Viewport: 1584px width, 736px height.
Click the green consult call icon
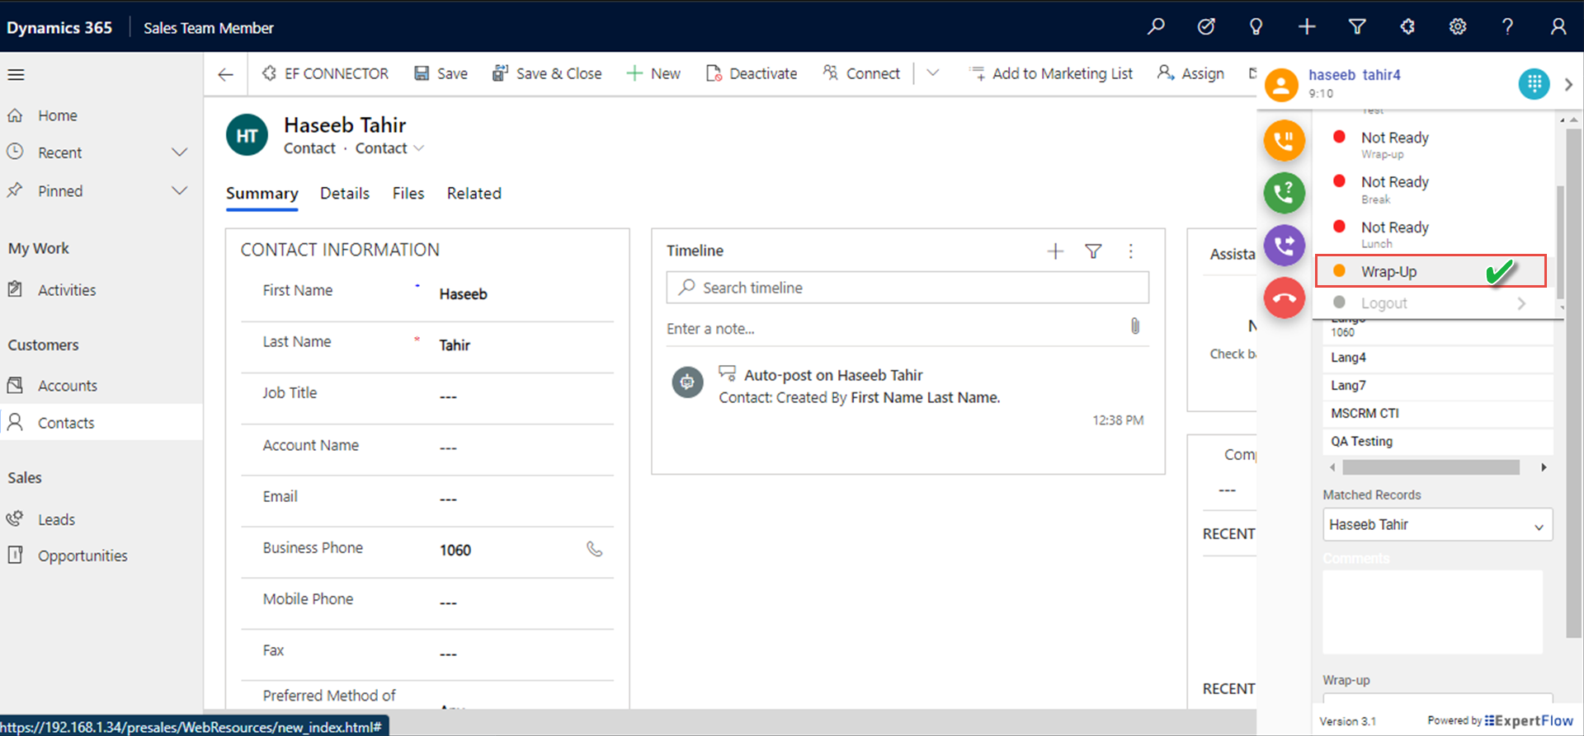[1284, 193]
